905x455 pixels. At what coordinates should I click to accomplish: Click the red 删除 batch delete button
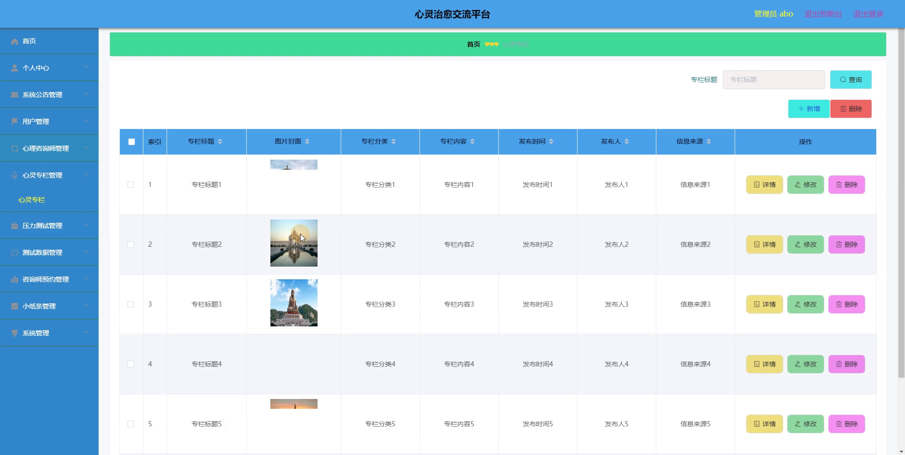tap(851, 109)
